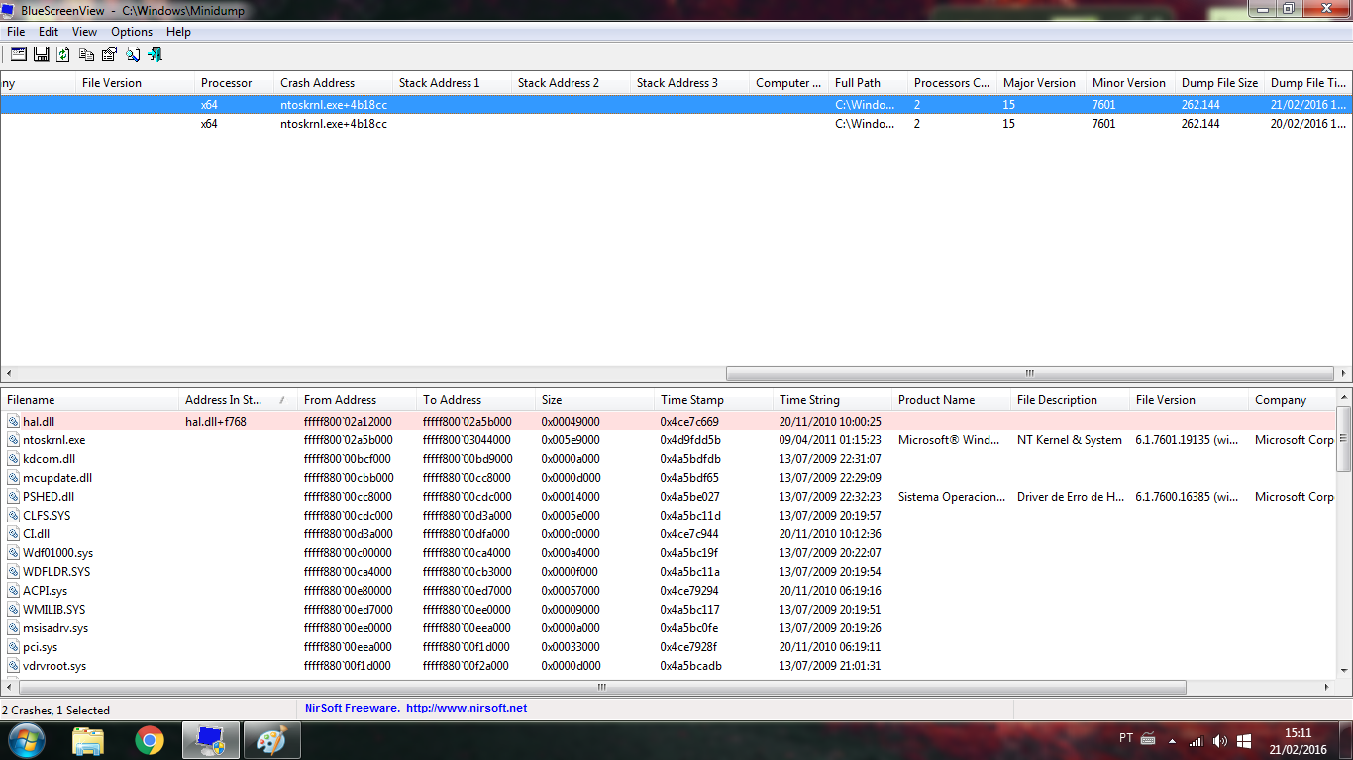Click the file icon beside kdcom.dll
The width and height of the screenshot is (1353, 760).
coord(13,459)
